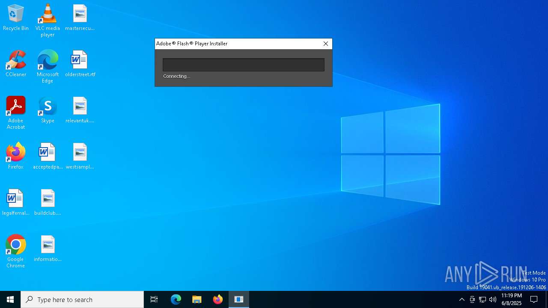This screenshot has height=308, width=548.
Task: Select the VLC media player shortcut
Action: 48,21
